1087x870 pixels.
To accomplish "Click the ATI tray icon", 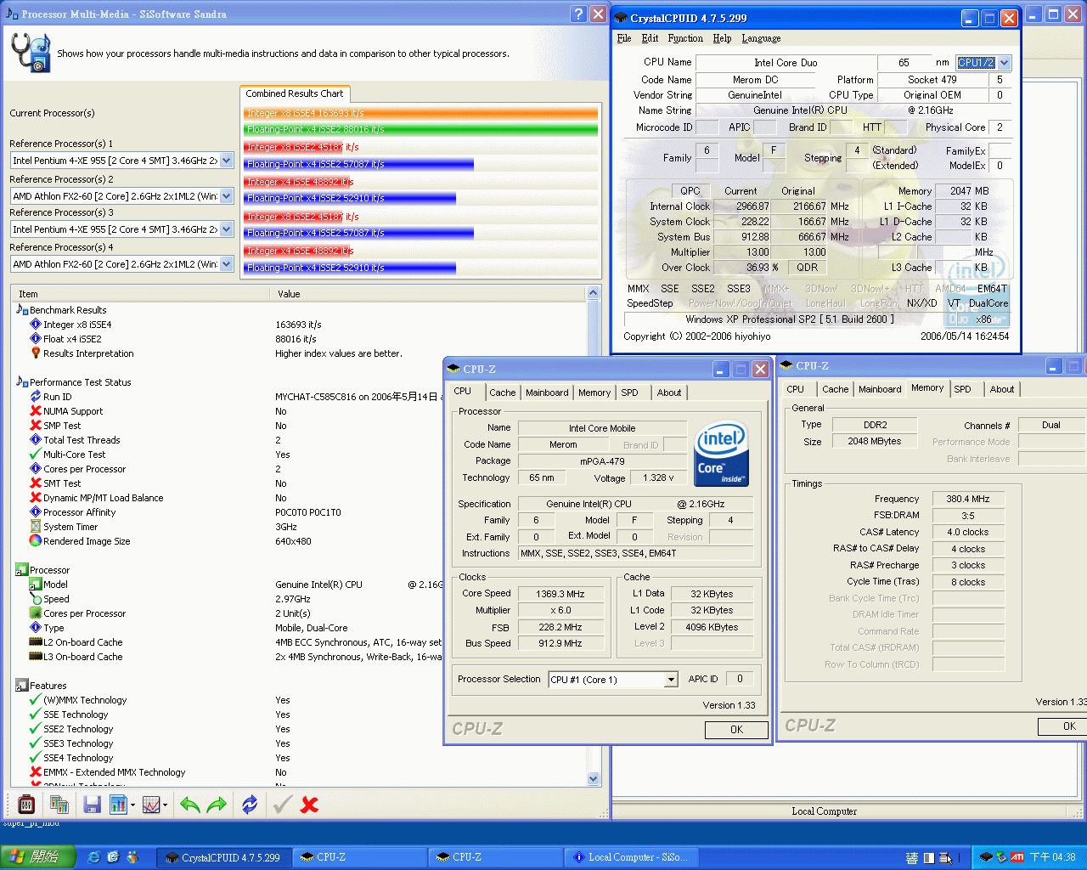I will [x=1017, y=857].
